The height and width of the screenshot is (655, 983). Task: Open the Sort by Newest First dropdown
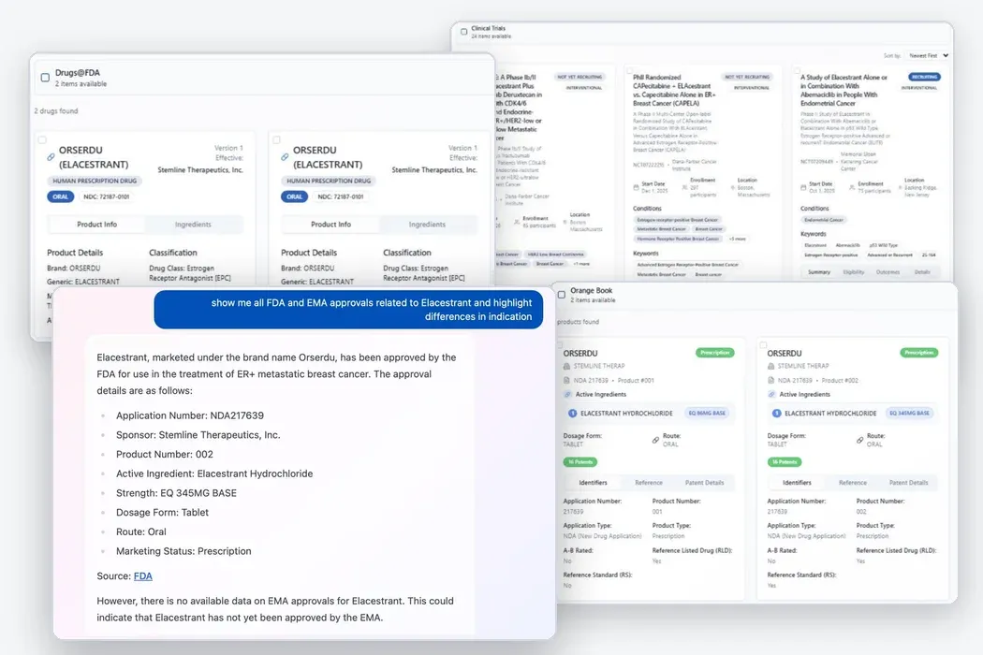[927, 56]
